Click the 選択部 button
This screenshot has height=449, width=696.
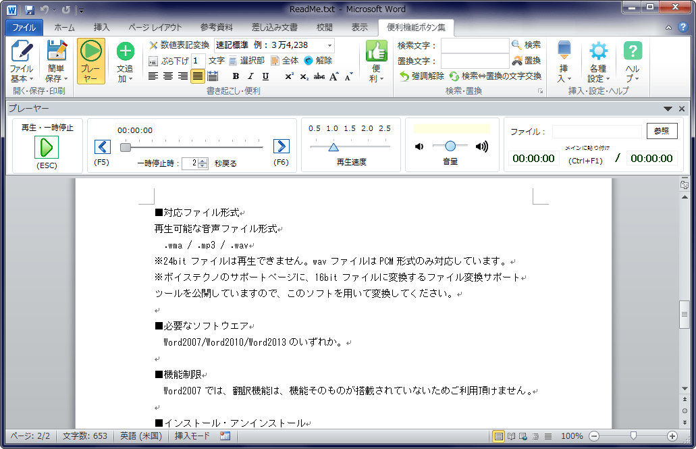[248, 61]
